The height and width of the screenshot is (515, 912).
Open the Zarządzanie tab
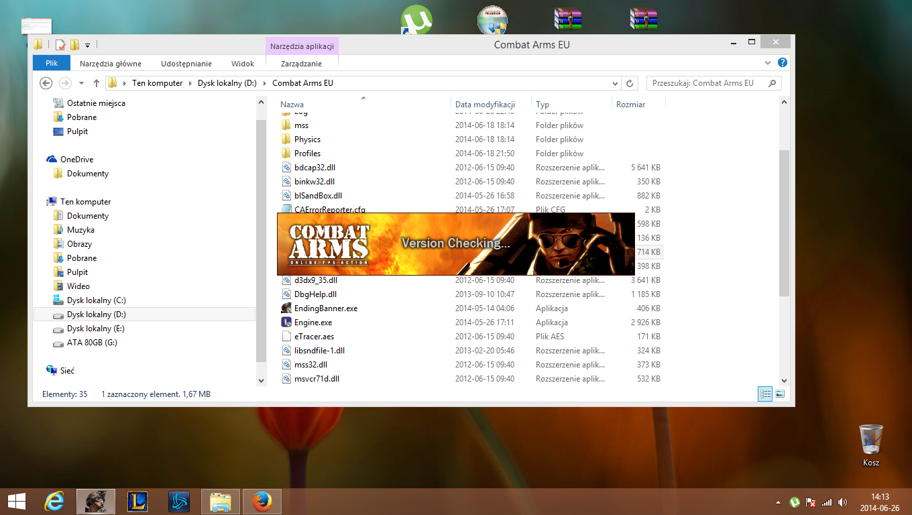301,64
